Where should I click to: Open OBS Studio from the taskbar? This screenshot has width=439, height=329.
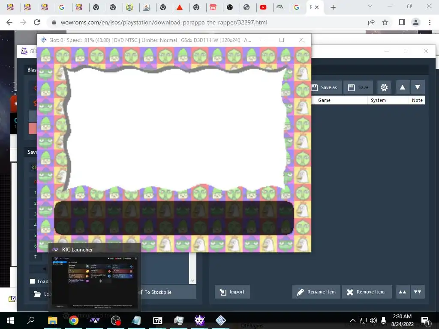coord(115,320)
